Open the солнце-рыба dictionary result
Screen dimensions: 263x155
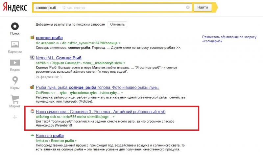[x=49, y=38]
